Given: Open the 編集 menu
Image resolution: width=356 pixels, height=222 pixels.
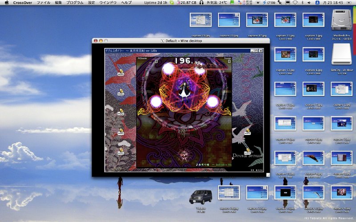Looking at the screenshot, I should pyautogui.click(x=58, y=3).
